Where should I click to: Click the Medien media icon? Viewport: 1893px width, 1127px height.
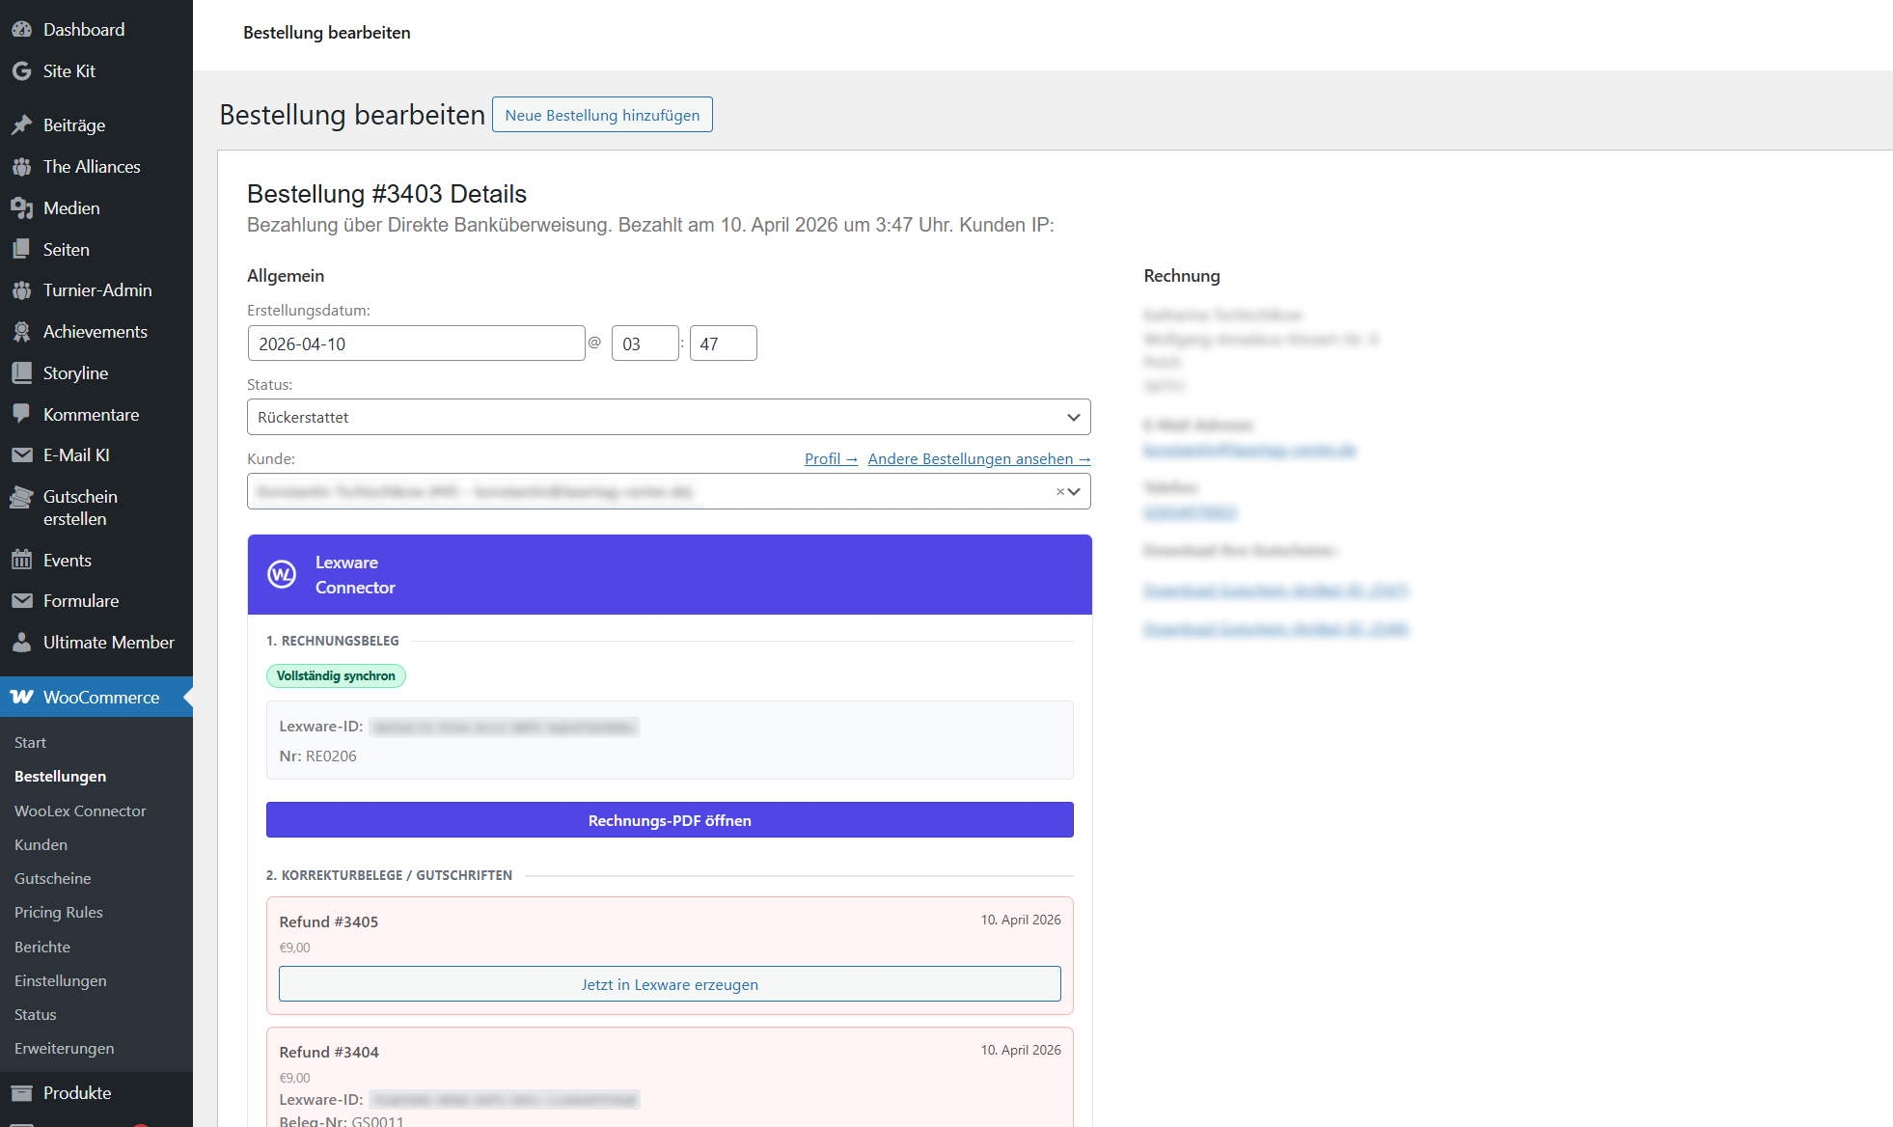coord(21,208)
